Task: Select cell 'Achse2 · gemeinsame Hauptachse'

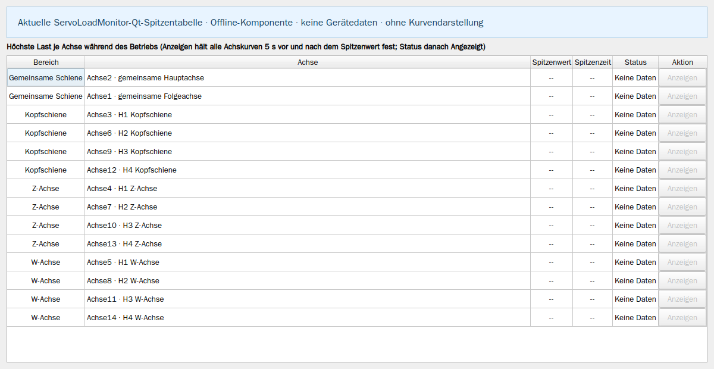Action: coord(308,78)
